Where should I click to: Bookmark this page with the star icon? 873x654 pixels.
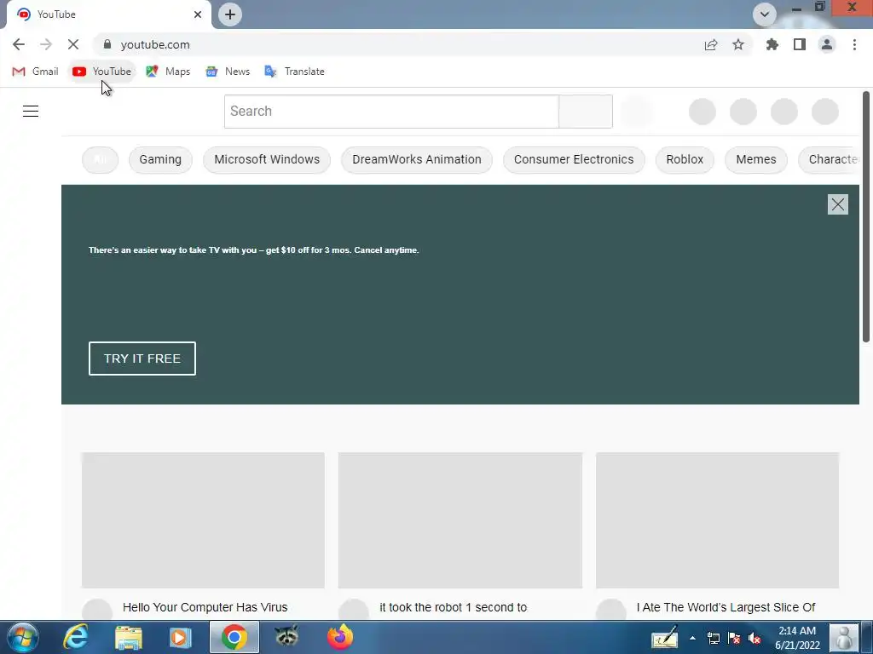pyautogui.click(x=738, y=44)
